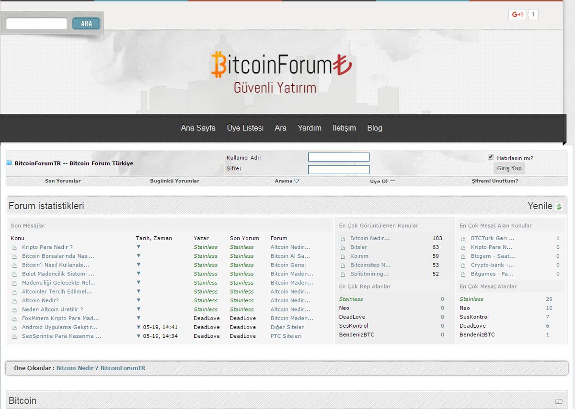The height and width of the screenshot is (409, 575).
Task: Click document icon beside Btcgem - Saat... topic
Action: tap(464, 256)
